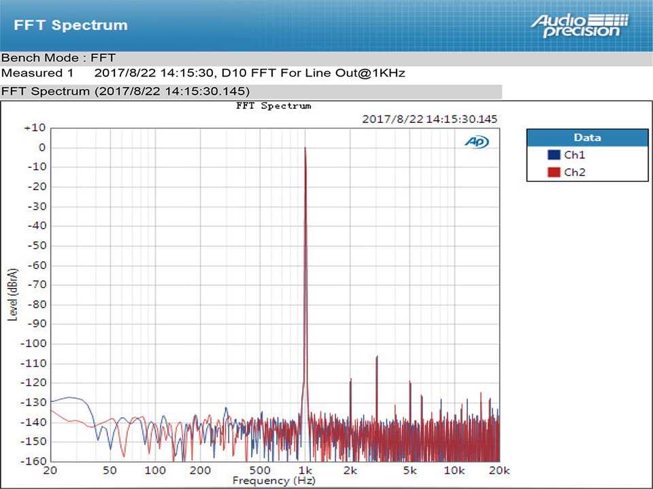The height and width of the screenshot is (489, 653).
Task: Click the timestamp above the graph
Action: 431,118
